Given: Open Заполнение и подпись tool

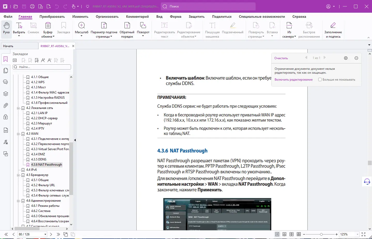Looking at the screenshot, I should click(333, 25).
